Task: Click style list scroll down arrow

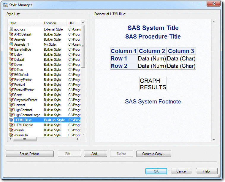Action: [x=83, y=134]
